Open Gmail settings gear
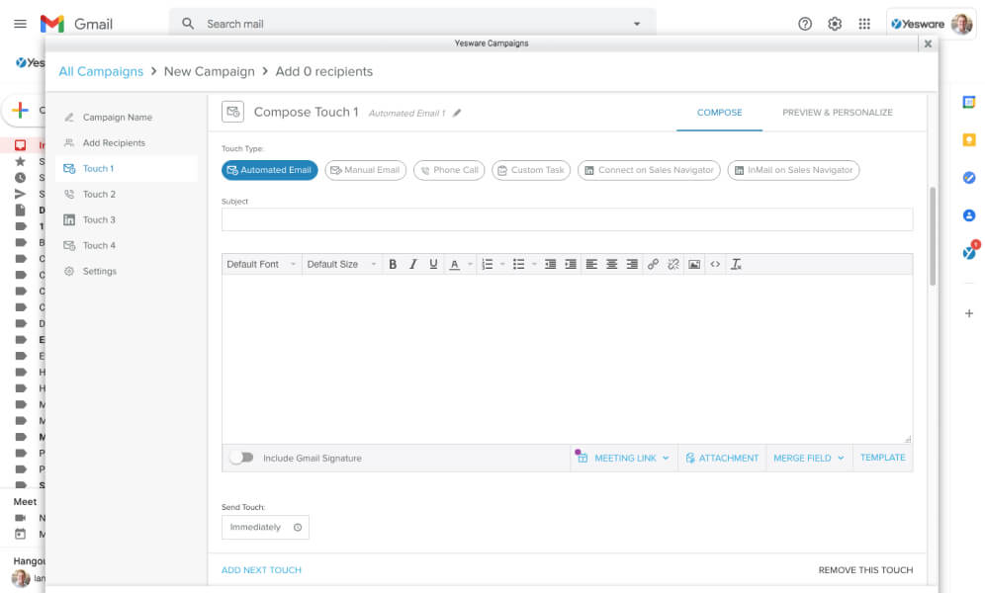Screen dimensions: 985x594 pyautogui.click(x=835, y=24)
